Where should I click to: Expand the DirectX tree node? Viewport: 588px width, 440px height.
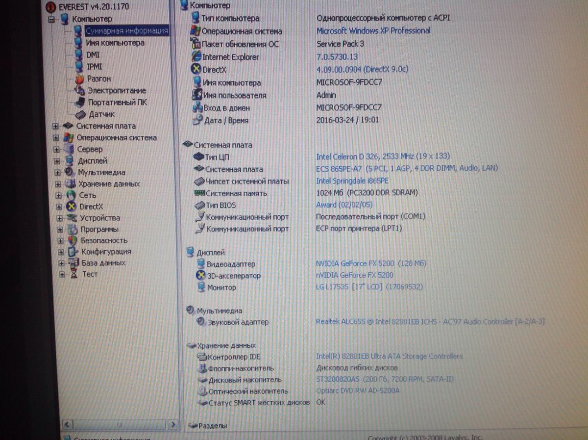coord(59,207)
